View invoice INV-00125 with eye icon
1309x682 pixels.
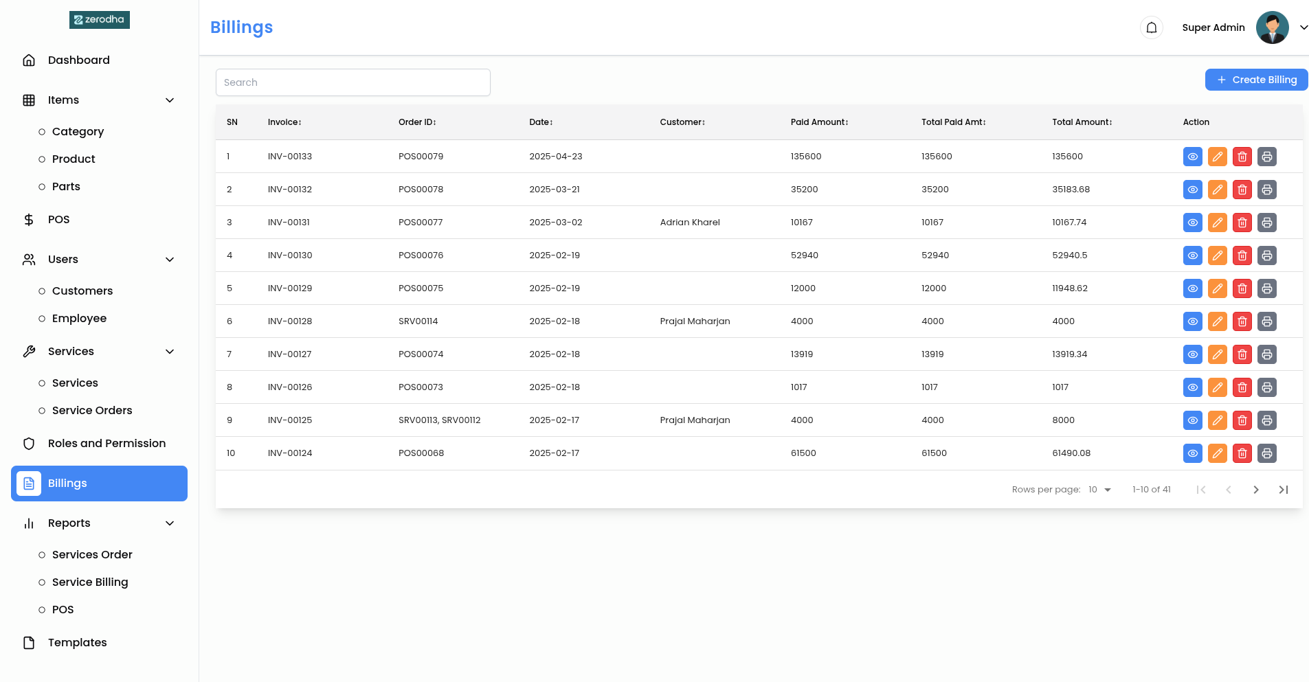(x=1192, y=420)
